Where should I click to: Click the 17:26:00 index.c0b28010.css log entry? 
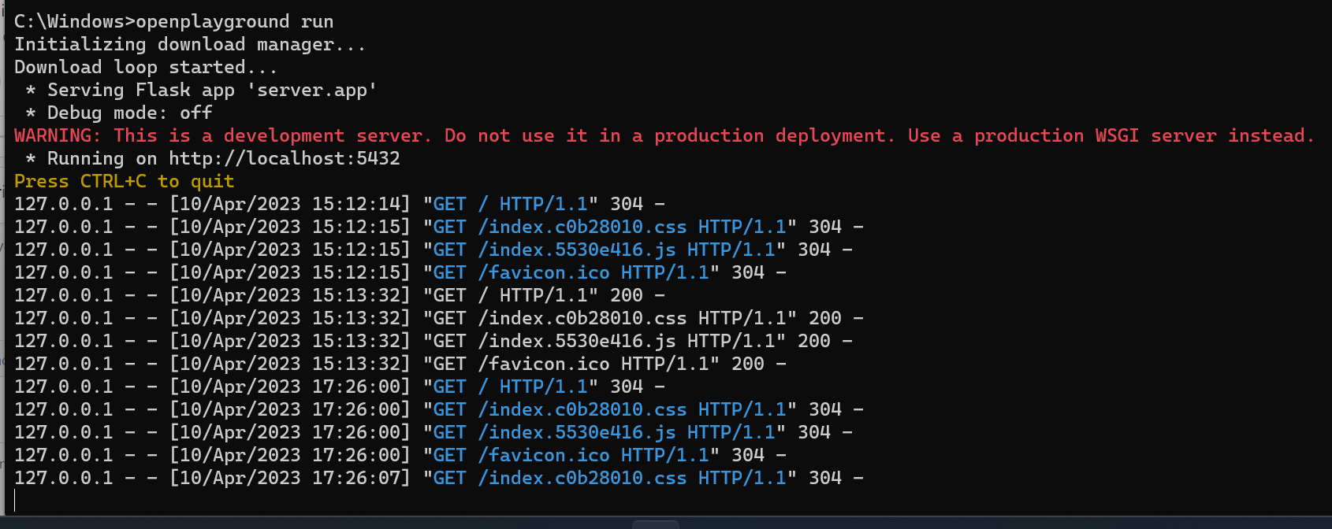[439, 409]
